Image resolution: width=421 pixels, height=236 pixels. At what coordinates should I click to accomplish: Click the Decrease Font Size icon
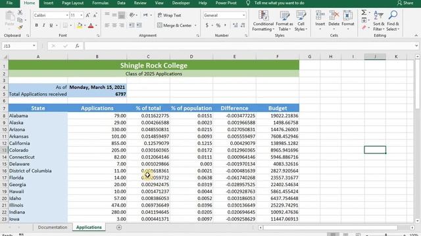click(95, 16)
